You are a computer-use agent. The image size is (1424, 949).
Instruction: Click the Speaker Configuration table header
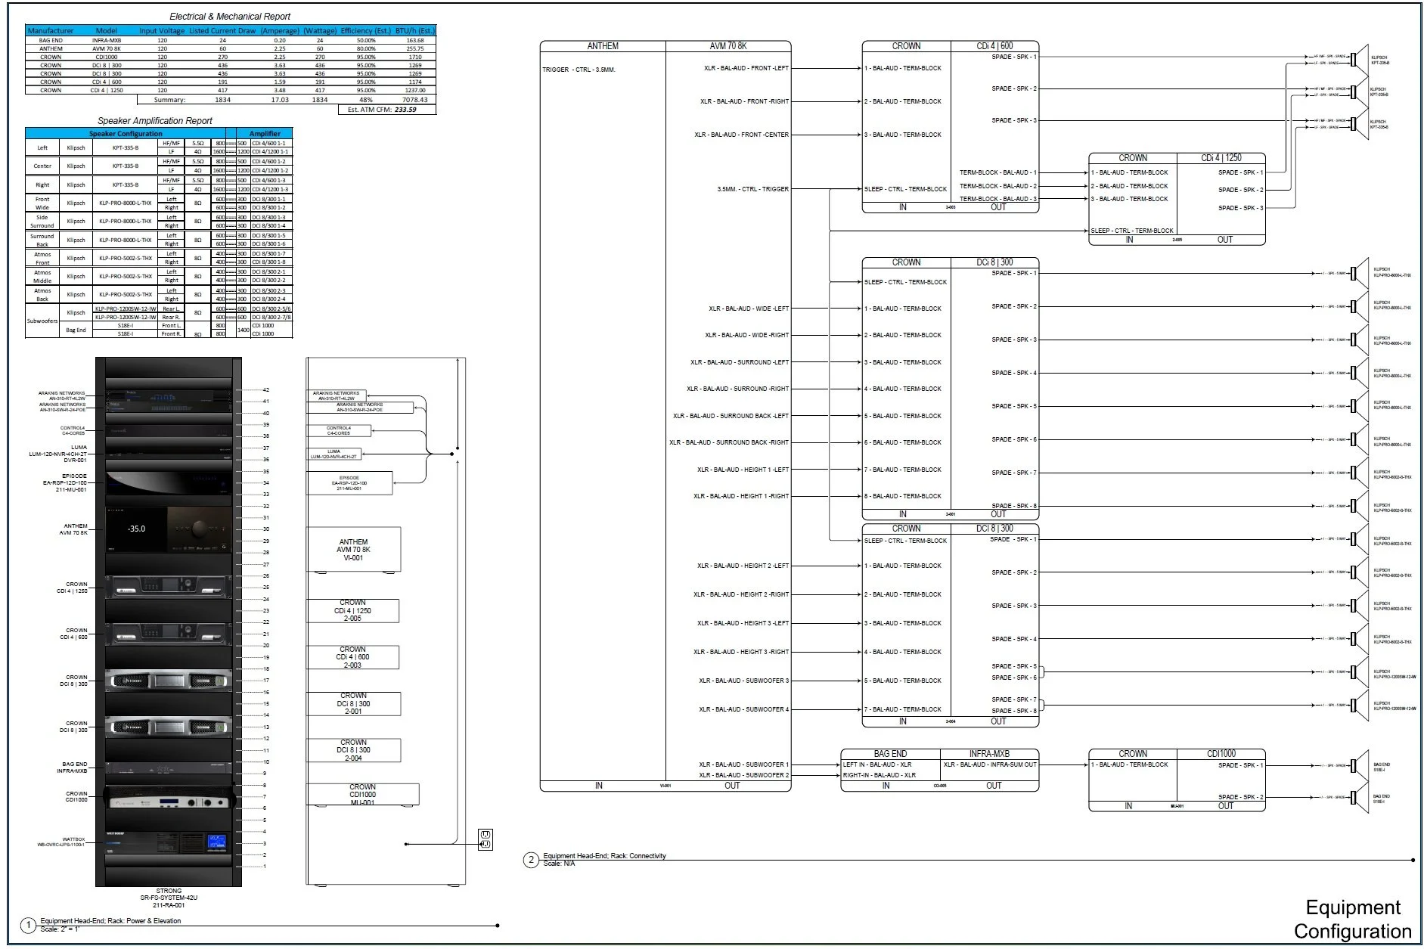[x=126, y=134]
